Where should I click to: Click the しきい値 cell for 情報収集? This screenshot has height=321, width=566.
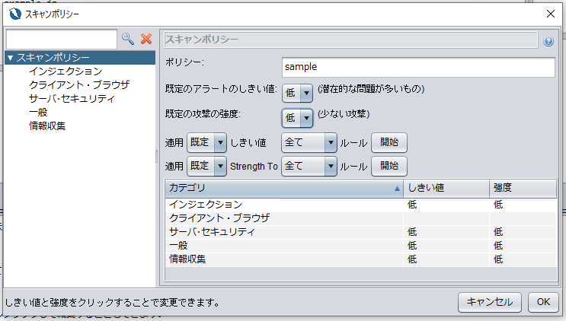446,259
